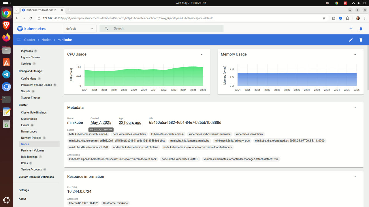
Task: Click the trash delete resource icon
Action: click(x=361, y=40)
